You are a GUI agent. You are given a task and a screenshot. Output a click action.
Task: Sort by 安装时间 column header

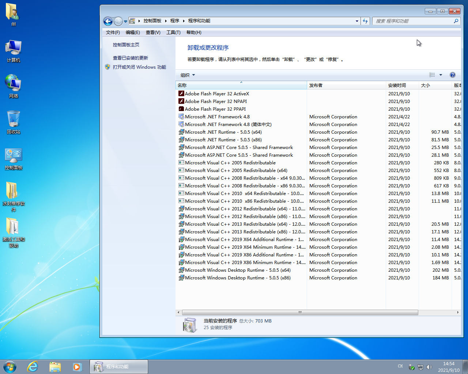(x=402, y=85)
